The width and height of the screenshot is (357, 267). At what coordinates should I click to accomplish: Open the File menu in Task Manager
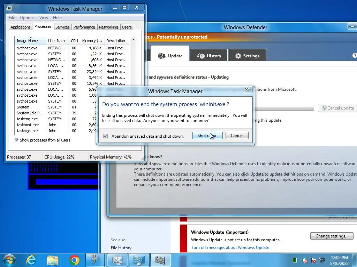click(x=12, y=18)
